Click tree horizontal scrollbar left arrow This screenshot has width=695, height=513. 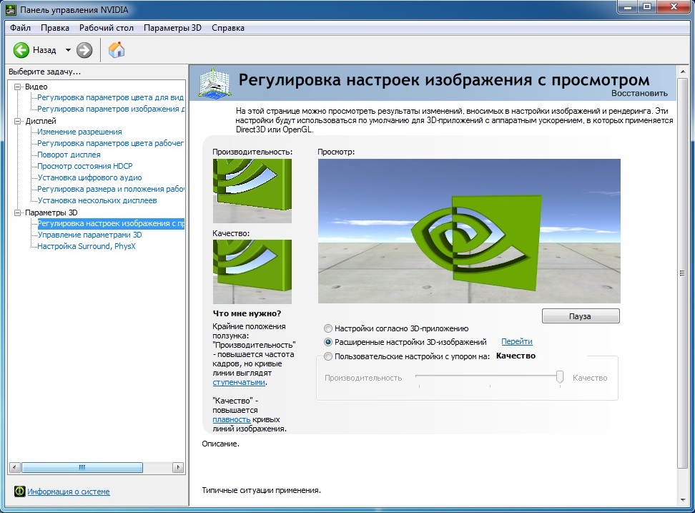pos(14,467)
